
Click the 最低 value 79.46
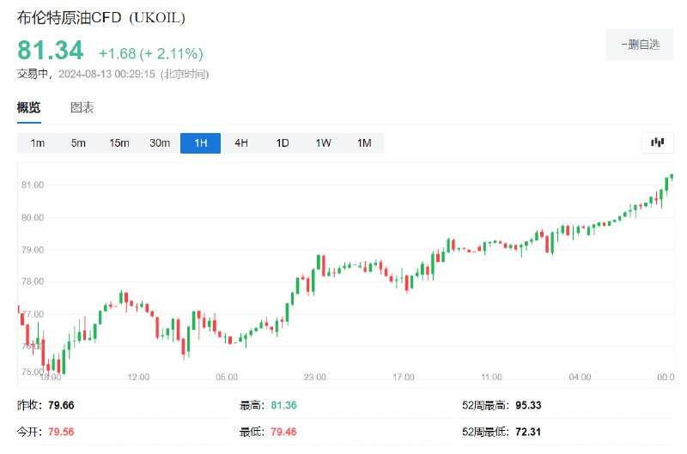(283, 432)
